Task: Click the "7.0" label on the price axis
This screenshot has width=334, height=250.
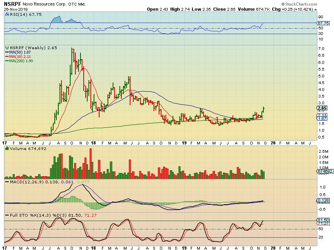Action: (321, 49)
